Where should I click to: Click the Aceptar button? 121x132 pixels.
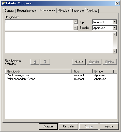pyautogui.click(x=48, y=126)
